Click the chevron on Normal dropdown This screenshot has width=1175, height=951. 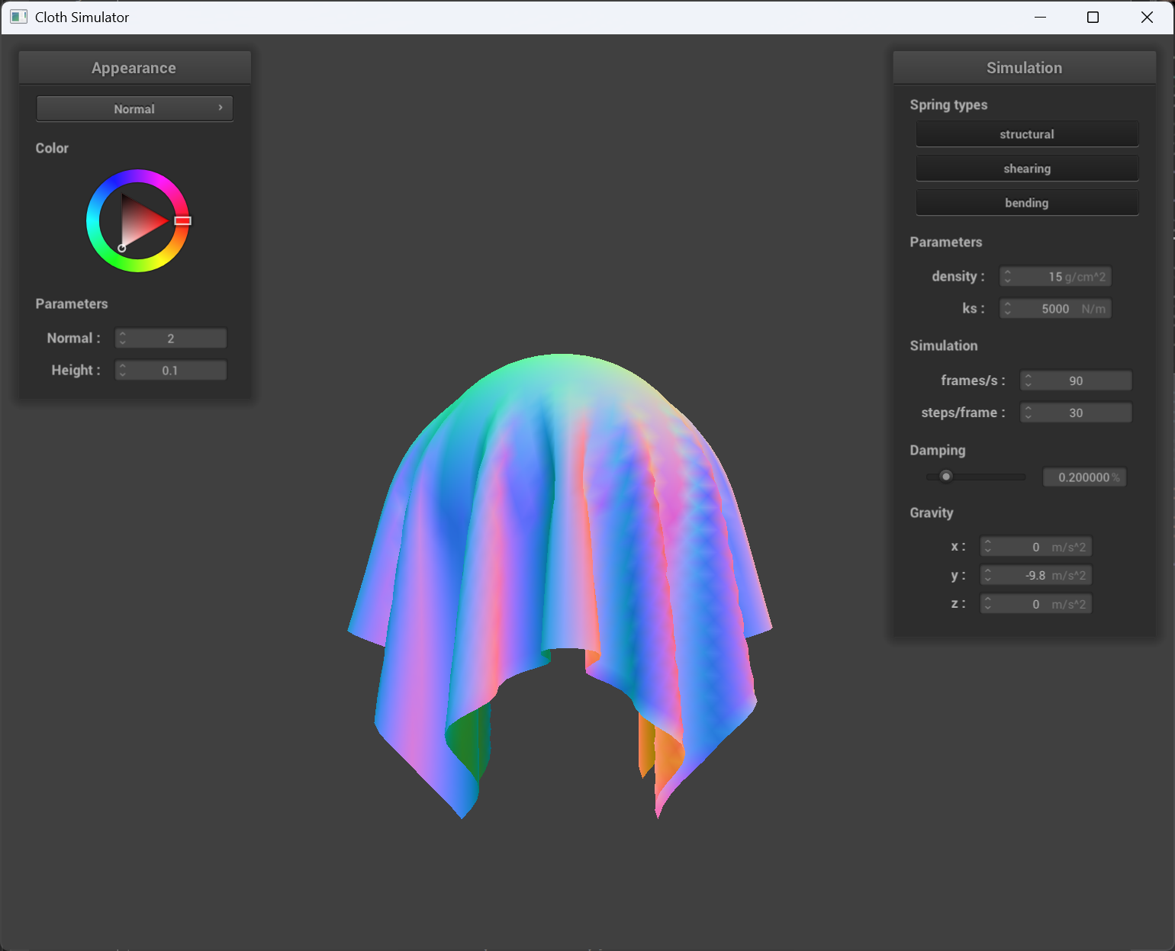[x=221, y=108]
